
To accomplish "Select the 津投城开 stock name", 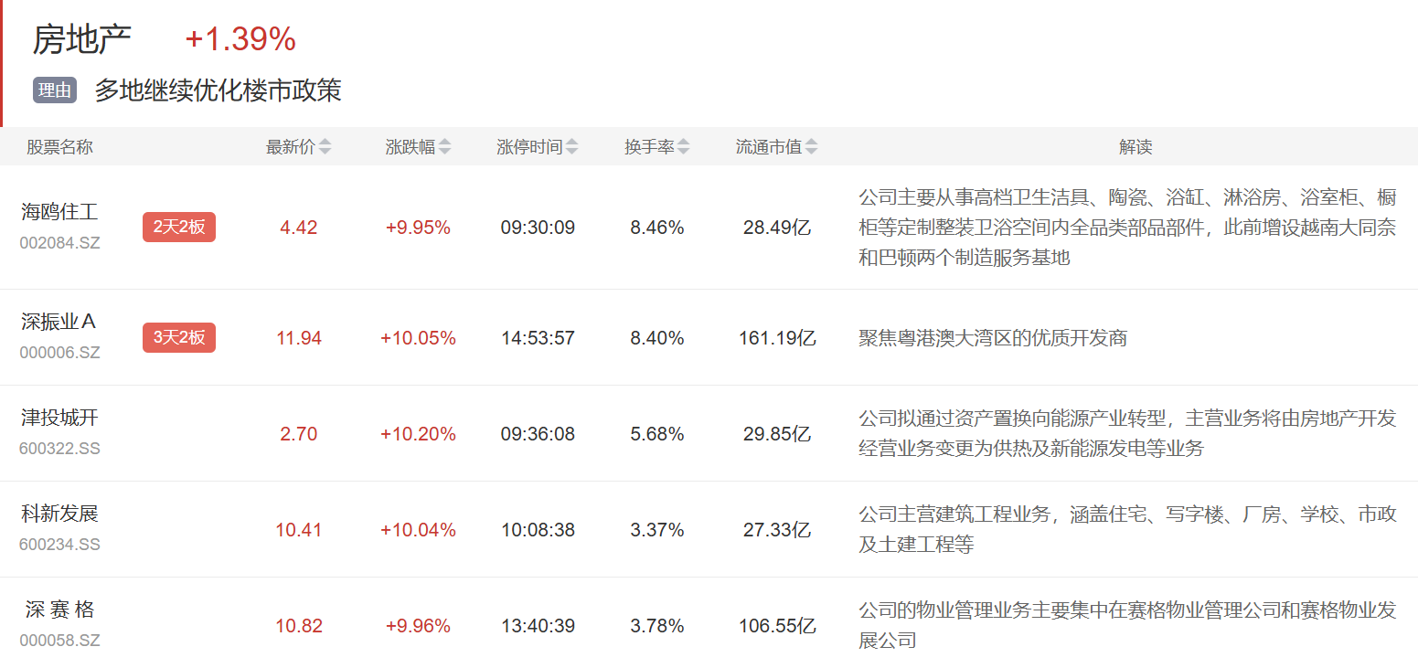I will (59, 418).
